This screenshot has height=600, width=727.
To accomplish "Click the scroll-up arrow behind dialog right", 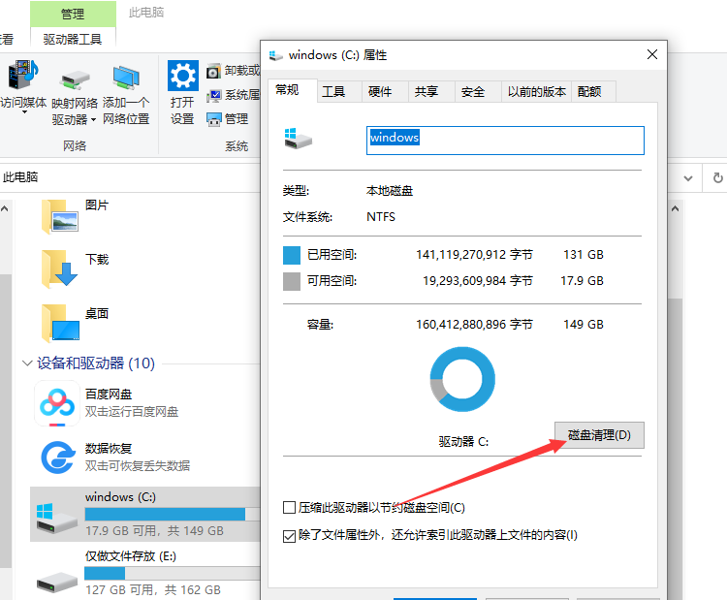I will point(675,209).
